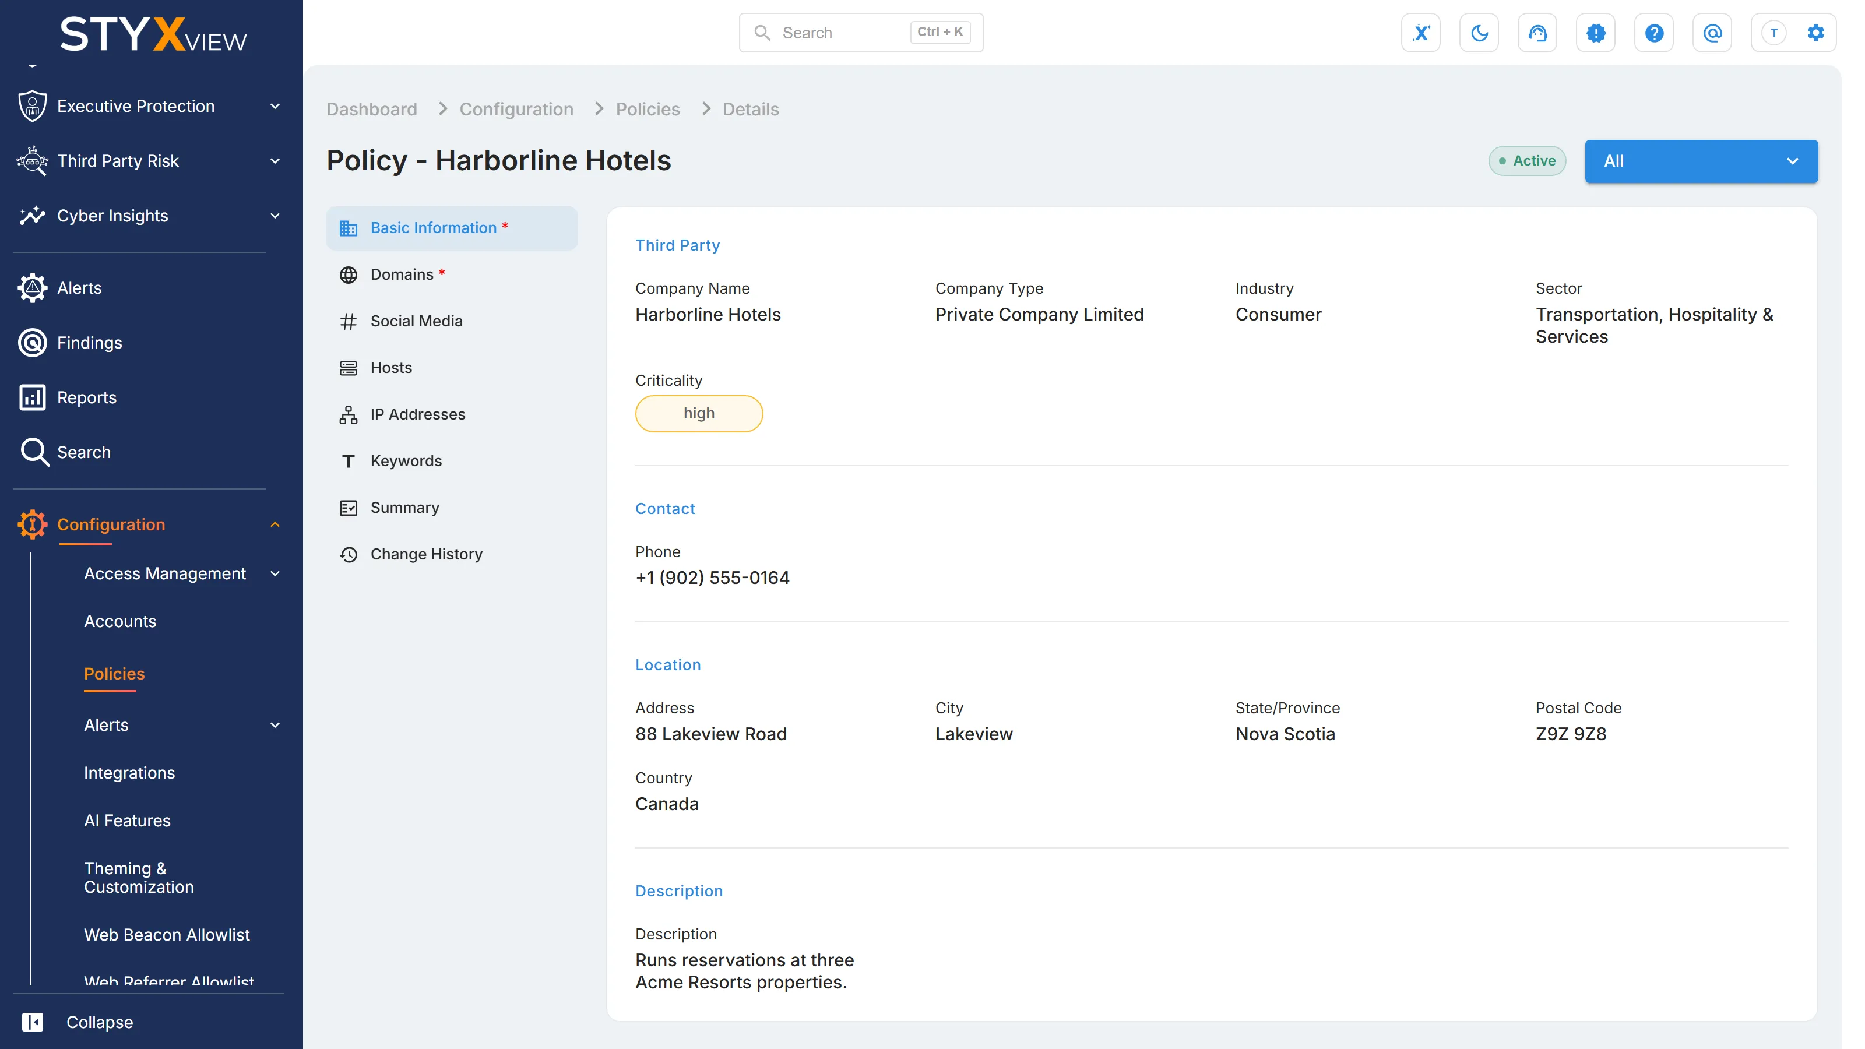Open the All dropdown filter
Viewport: 1865px width, 1049px height.
pos(1701,161)
